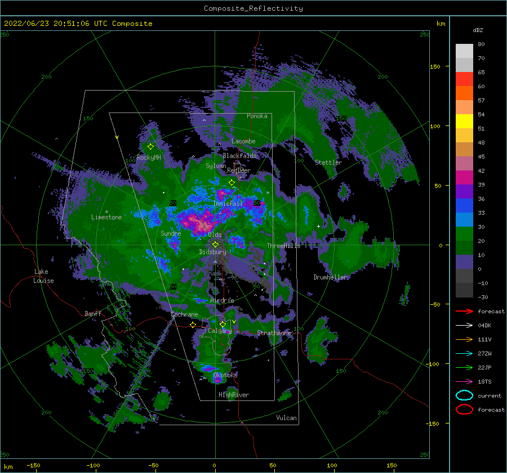The height and width of the screenshot is (473, 507).
Task: Click the Stettler label
Action: [x=328, y=163]
